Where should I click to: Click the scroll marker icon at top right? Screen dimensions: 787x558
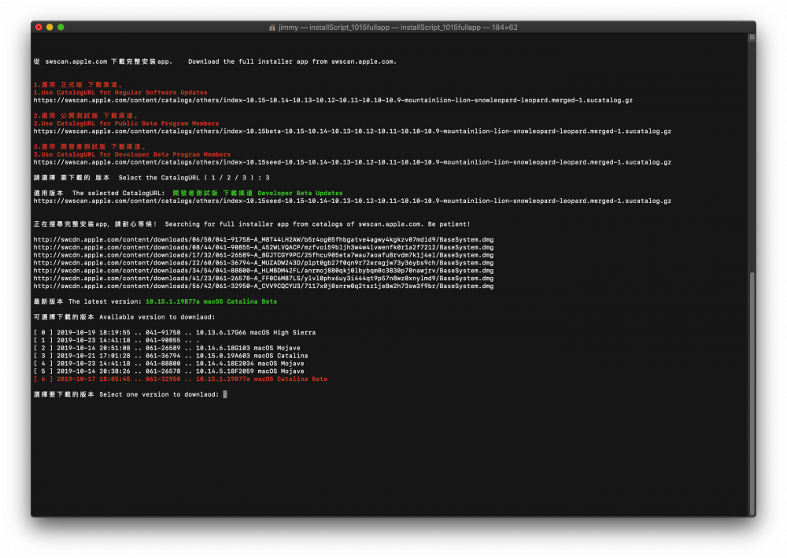tap(752, 37)
